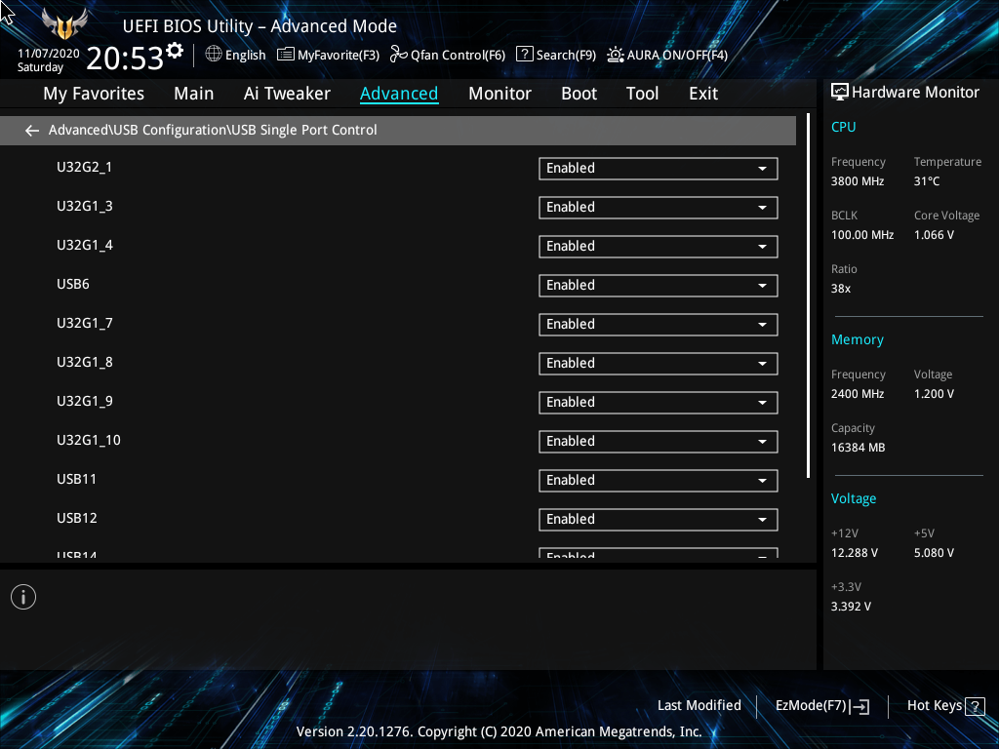Open the USB12 Enabled dropdown
The width and height of the screenshot is (999, 749).
click(659, 519)
